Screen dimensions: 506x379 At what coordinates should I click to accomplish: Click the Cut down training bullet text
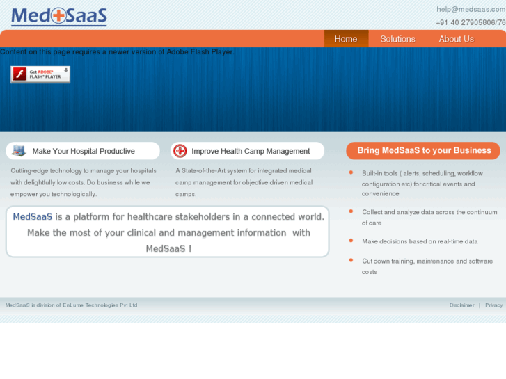point(427,266)
